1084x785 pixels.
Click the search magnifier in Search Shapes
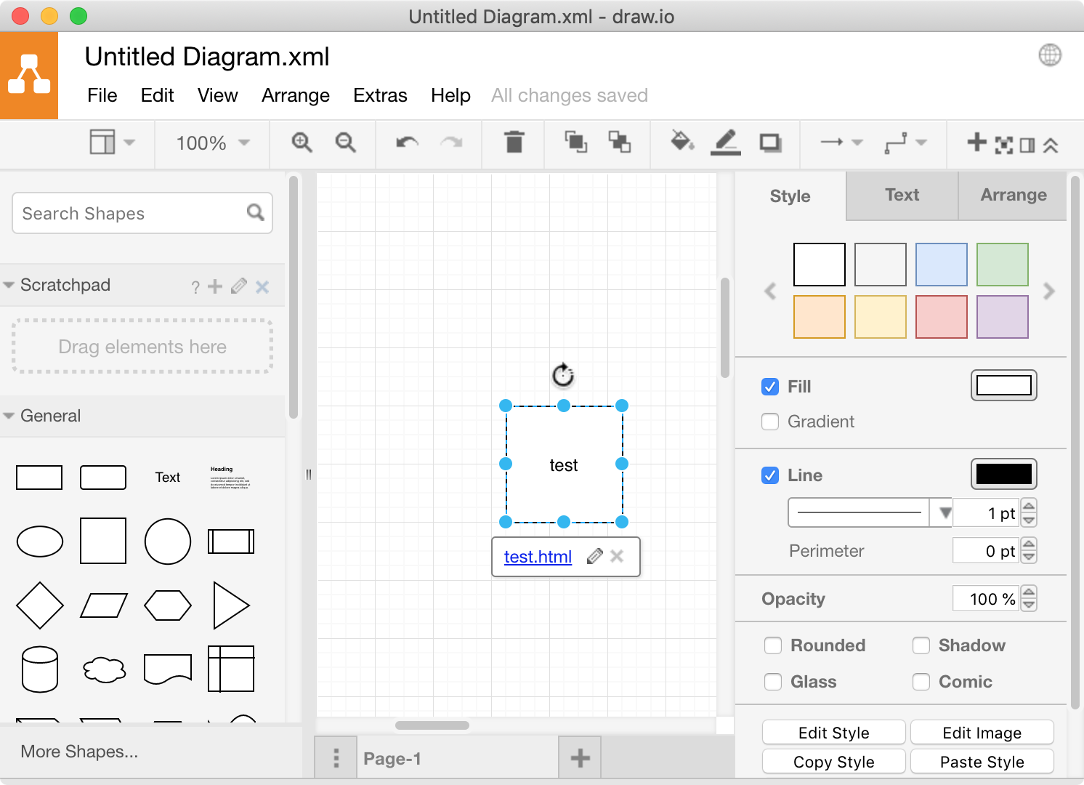[255, 213]
